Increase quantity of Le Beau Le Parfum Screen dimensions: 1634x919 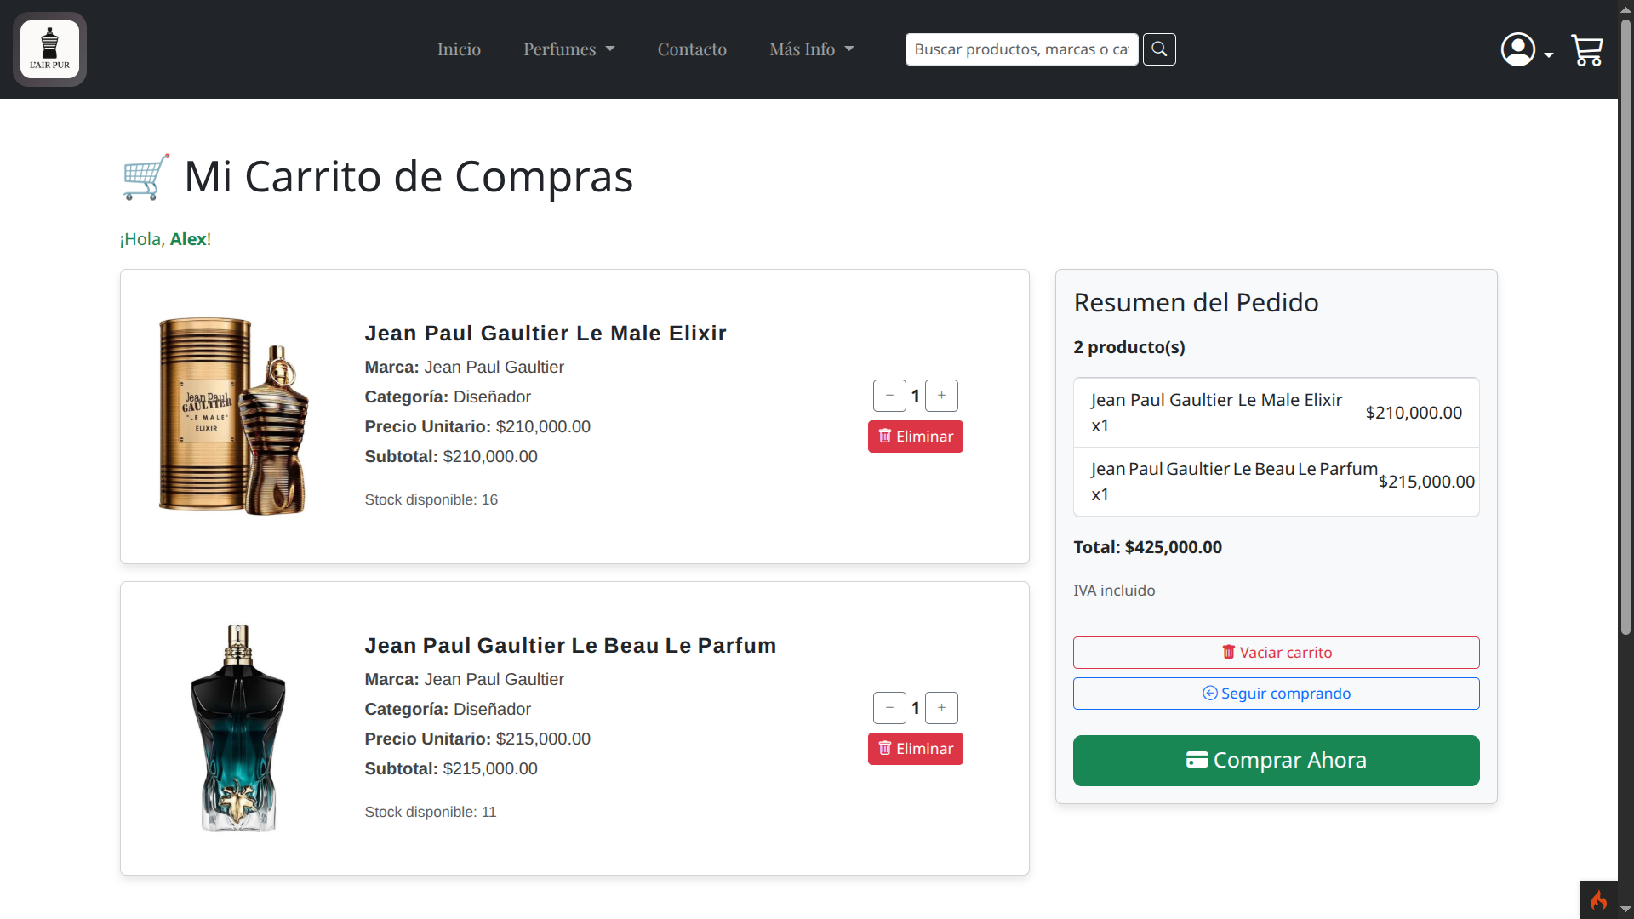pos(941,708)
